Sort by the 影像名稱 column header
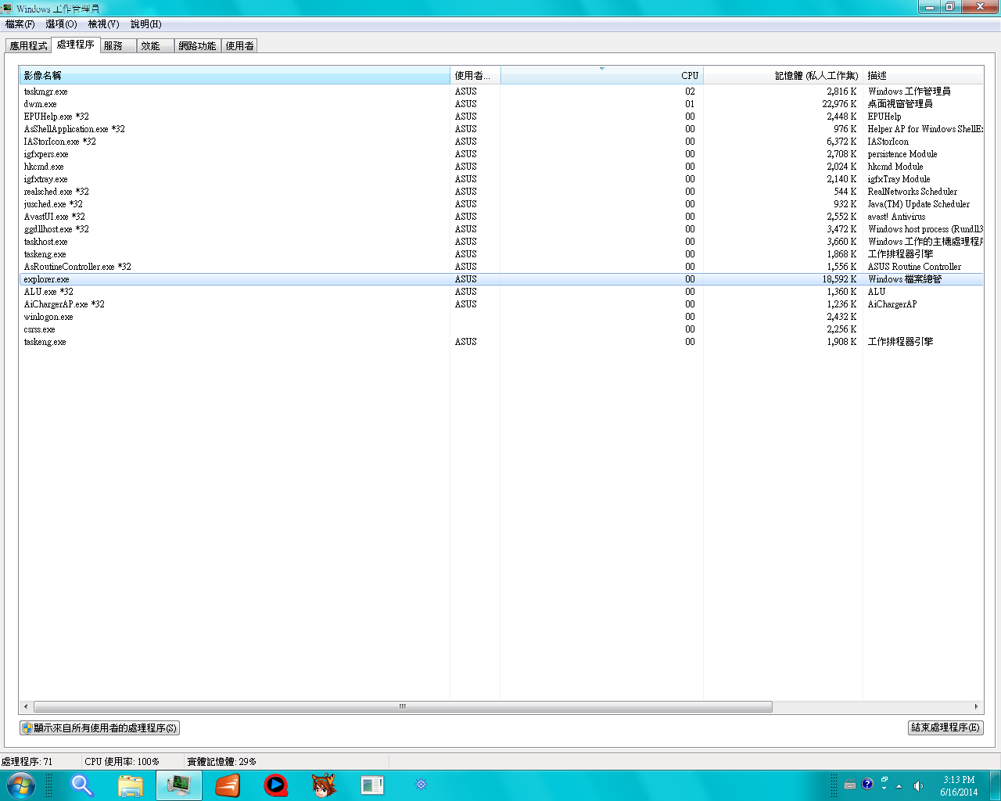 point(235,76)
